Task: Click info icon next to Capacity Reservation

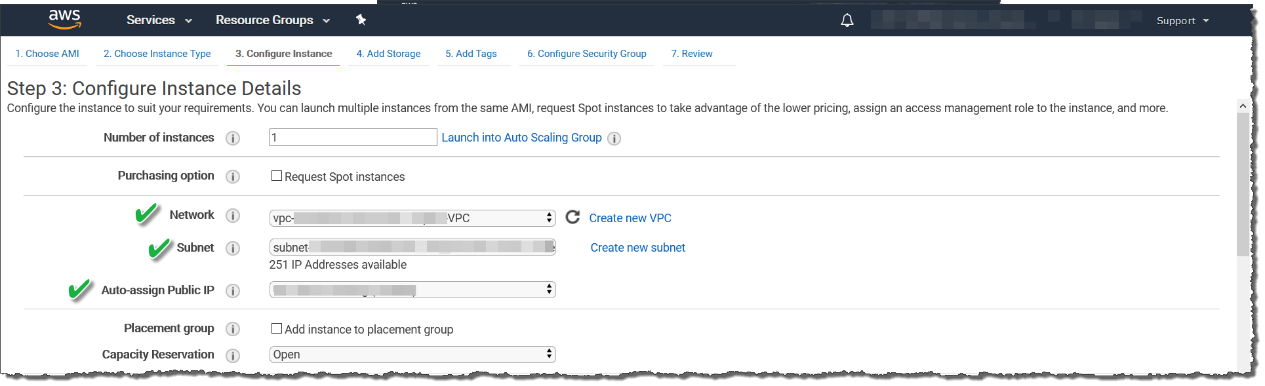Action: pos(233,355)
